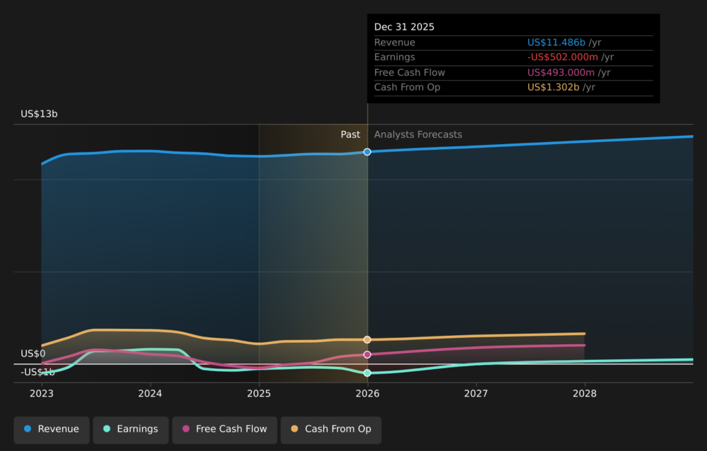Screen dimensions: 707x451
Task: Click the 2028 axis year label
Action: pos(585,393)
